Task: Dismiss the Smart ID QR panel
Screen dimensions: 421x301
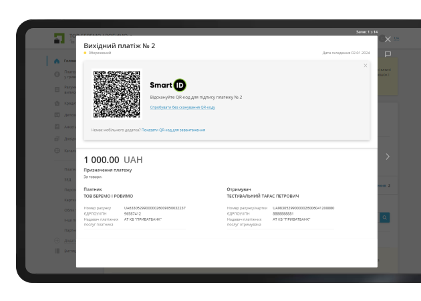Action: point(365,66)
